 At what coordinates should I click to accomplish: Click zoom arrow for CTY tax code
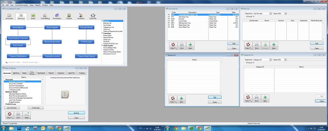pyautogui.click(x=169, y=17)
